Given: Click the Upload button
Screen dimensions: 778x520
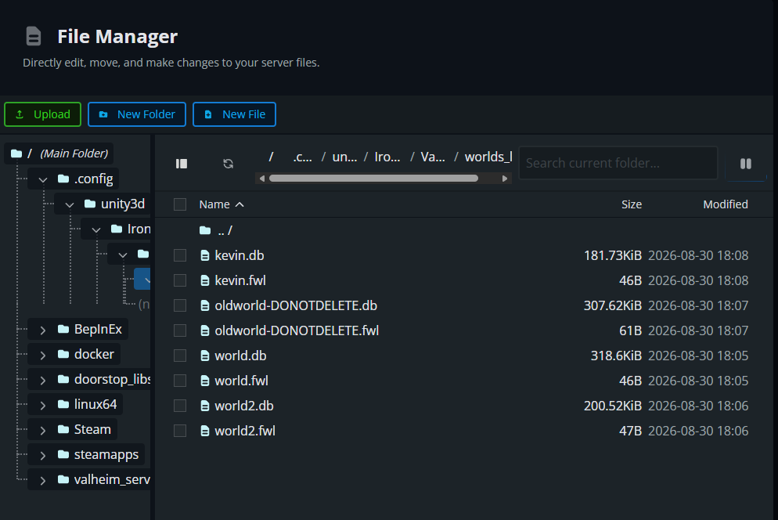Looking at the screenshot, I should [x=43, y=114].
